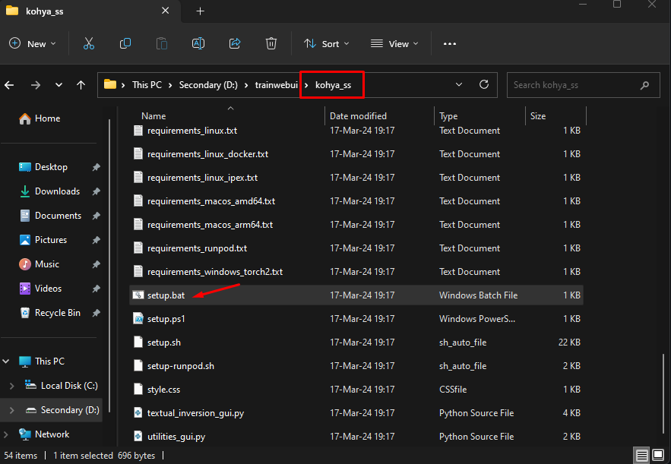671x464 pixels.
Task: Open Downloads in the sidebar
Action: tap(57, 191)
